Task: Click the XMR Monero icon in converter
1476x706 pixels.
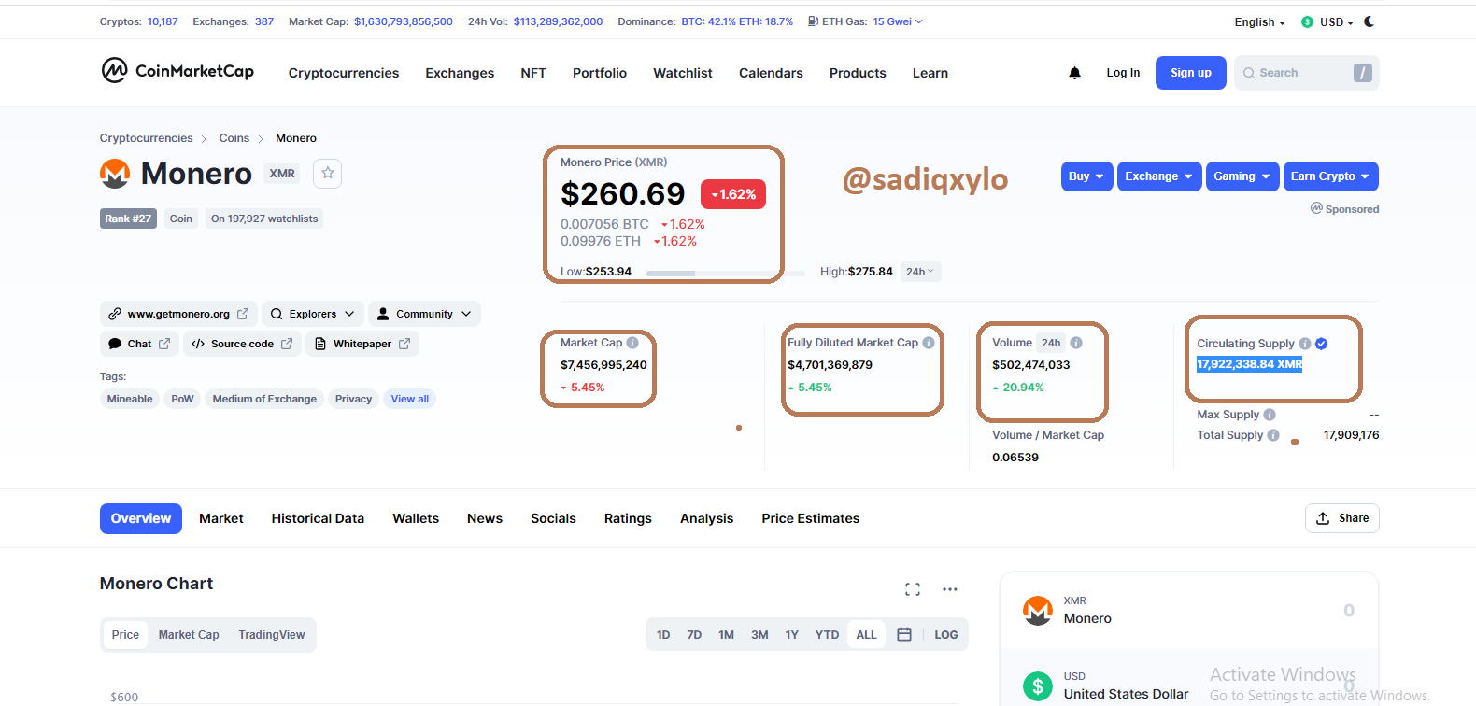Action: coord(1038,611)
